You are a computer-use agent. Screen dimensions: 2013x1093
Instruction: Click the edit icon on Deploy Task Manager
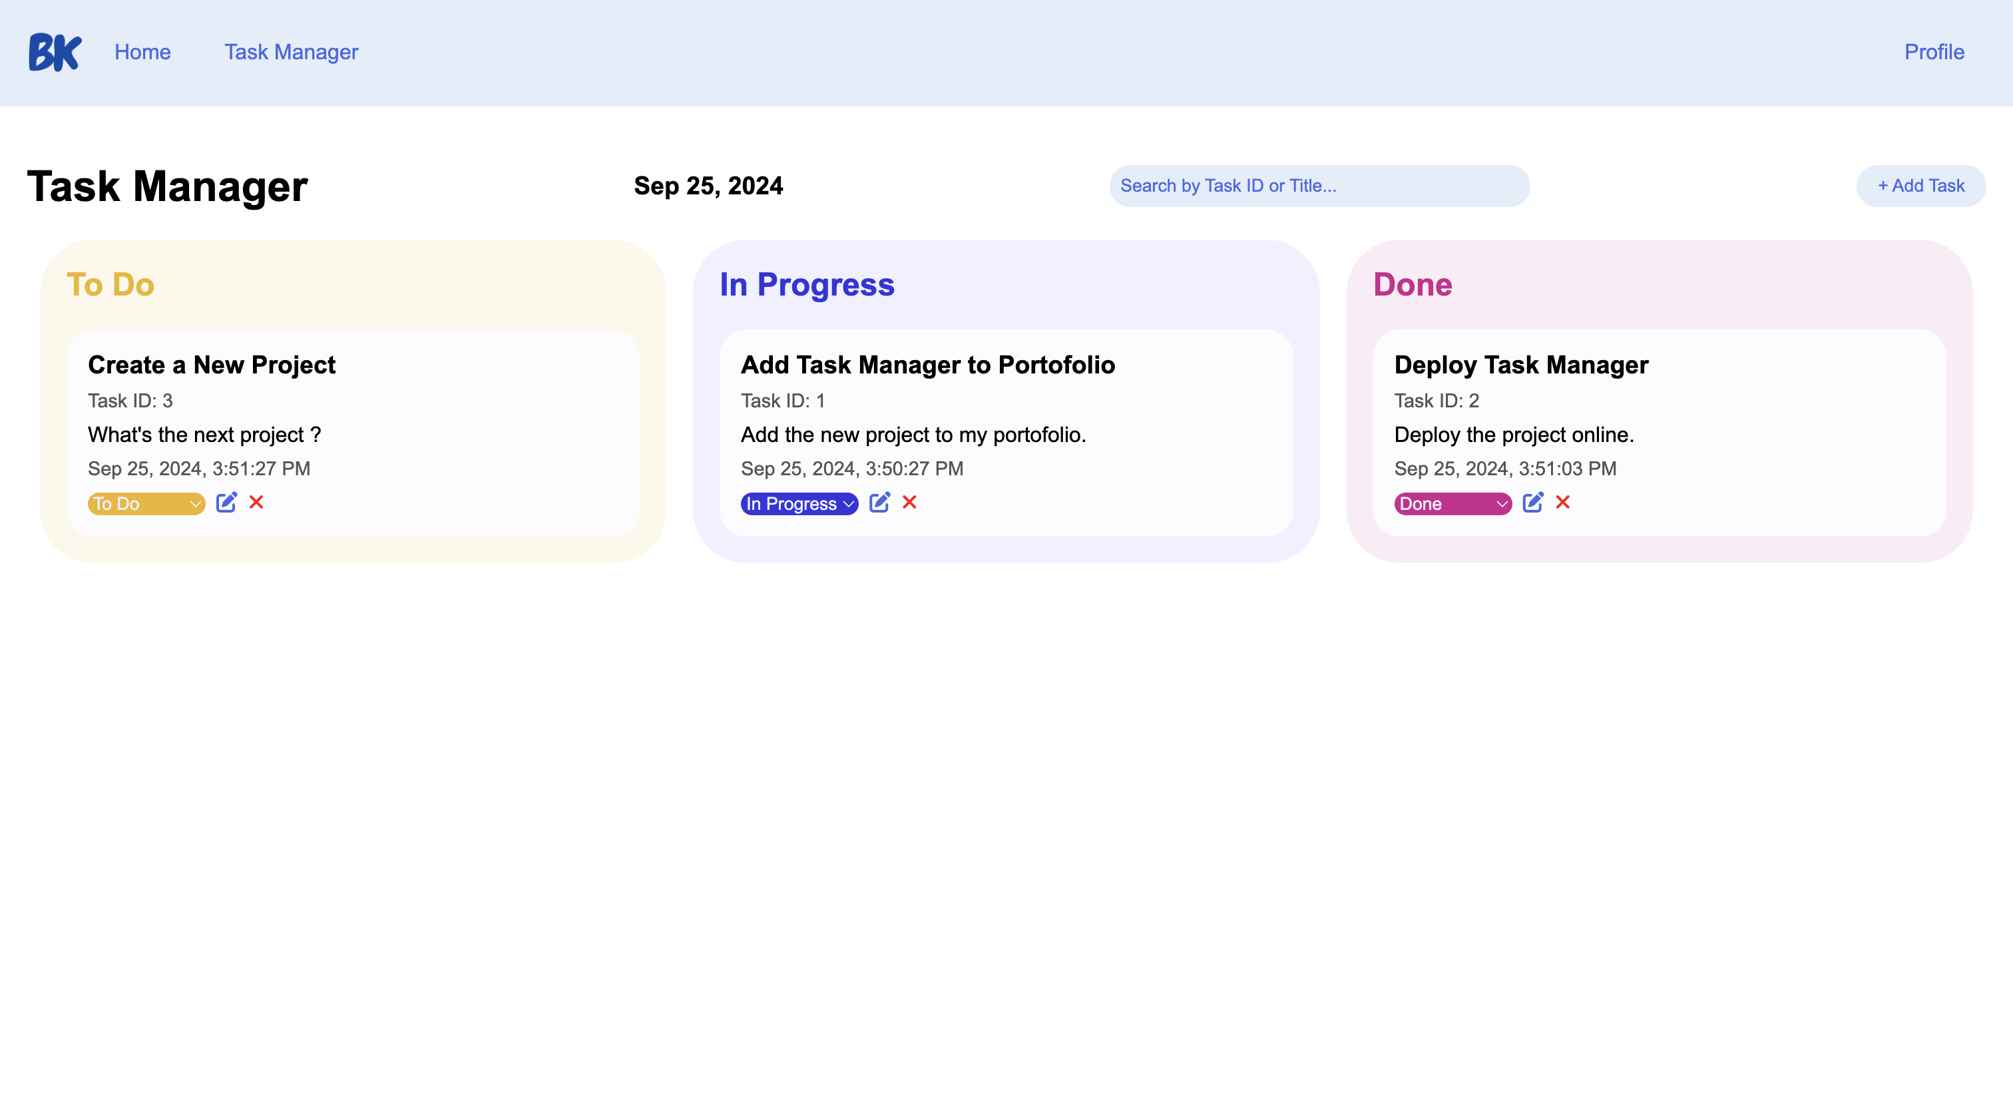(1534, 503)
